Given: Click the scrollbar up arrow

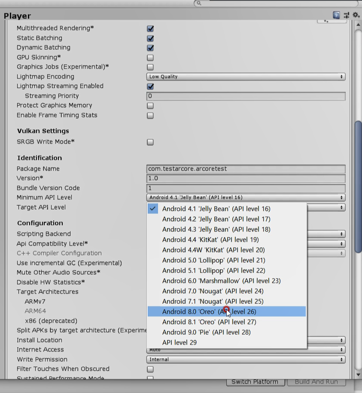Looking at the screenshot, I should tap(358, 24).
